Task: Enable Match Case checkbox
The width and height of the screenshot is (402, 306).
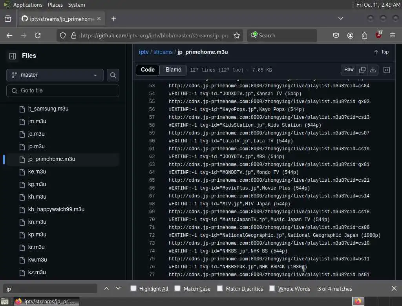Action: tap(177, 288)
